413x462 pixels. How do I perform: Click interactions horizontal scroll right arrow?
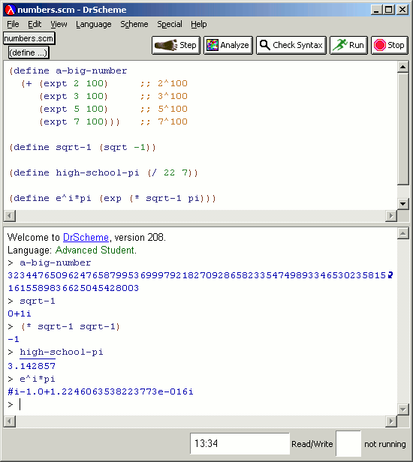point(391,421)
